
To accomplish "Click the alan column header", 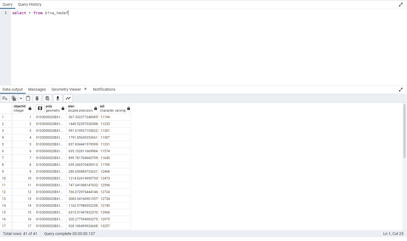I will pos(82,108).
